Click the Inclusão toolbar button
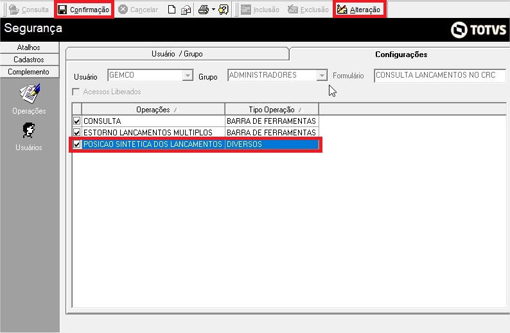Viewport: 510px width, 333px height. [260, 10]
